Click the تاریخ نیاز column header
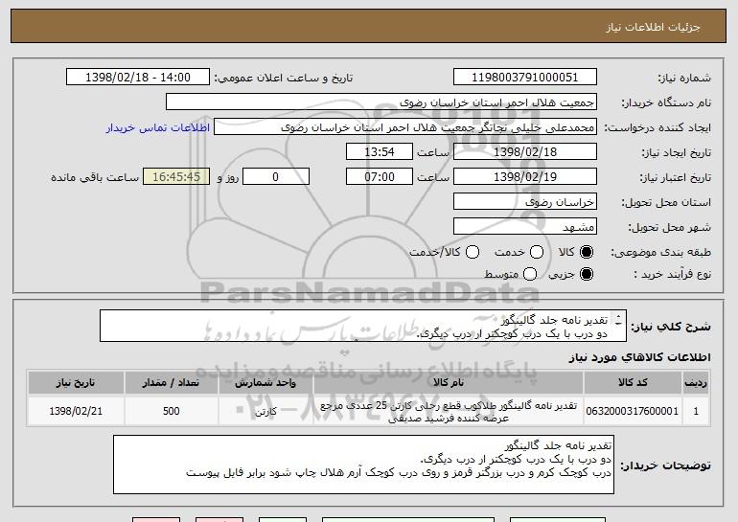 tap(76, 383)
